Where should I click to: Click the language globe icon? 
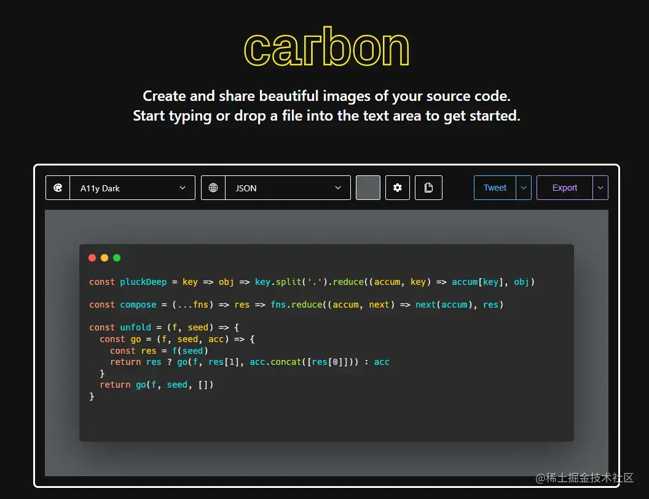pyautogui.click(x=213, y=188)
